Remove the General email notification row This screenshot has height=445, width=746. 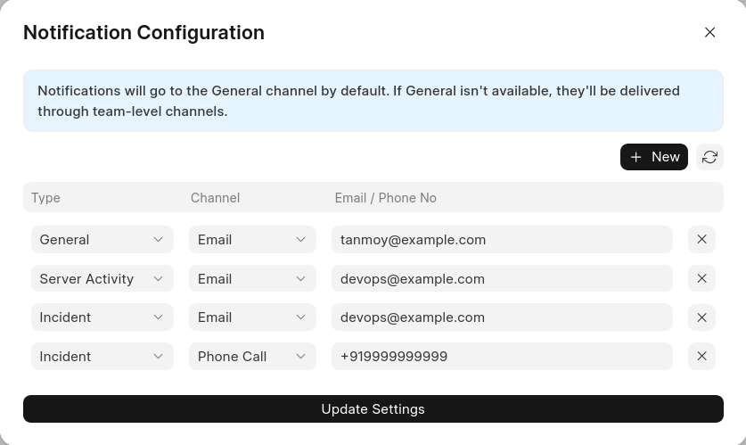(x=701, y=240)
